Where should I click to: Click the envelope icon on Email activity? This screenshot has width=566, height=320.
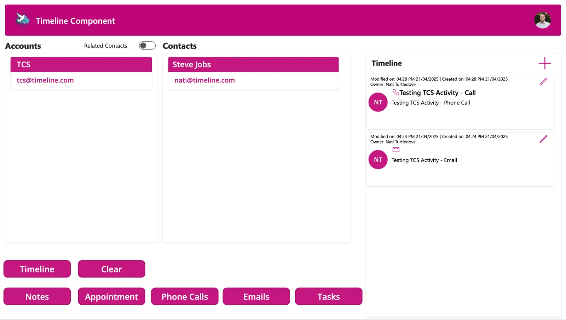(x=396, y=150)
